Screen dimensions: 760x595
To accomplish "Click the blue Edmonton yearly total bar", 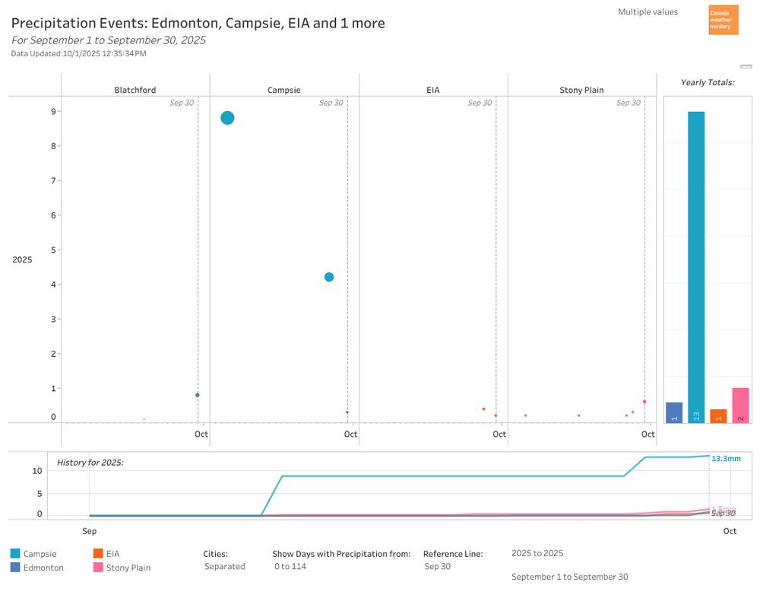I will (673, 412).
